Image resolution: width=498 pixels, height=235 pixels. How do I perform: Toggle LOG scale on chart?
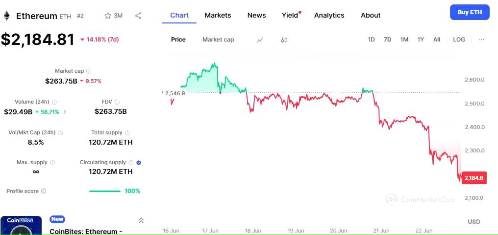point(459,40)
